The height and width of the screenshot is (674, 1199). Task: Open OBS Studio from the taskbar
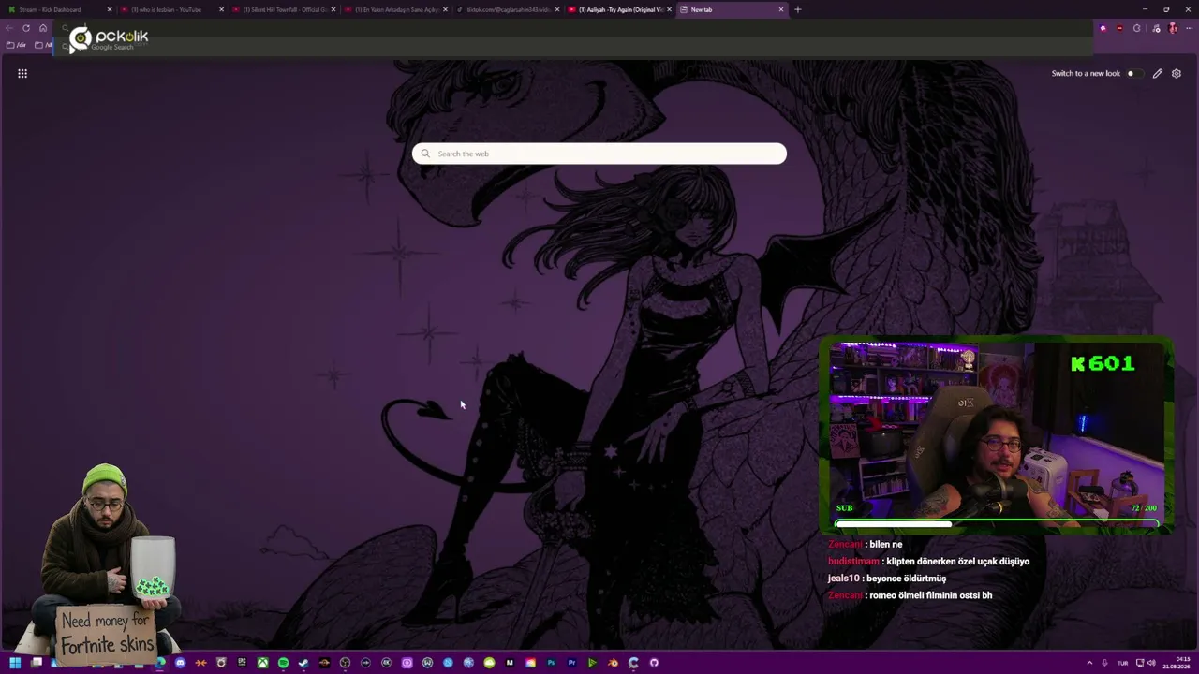[345, 663]
